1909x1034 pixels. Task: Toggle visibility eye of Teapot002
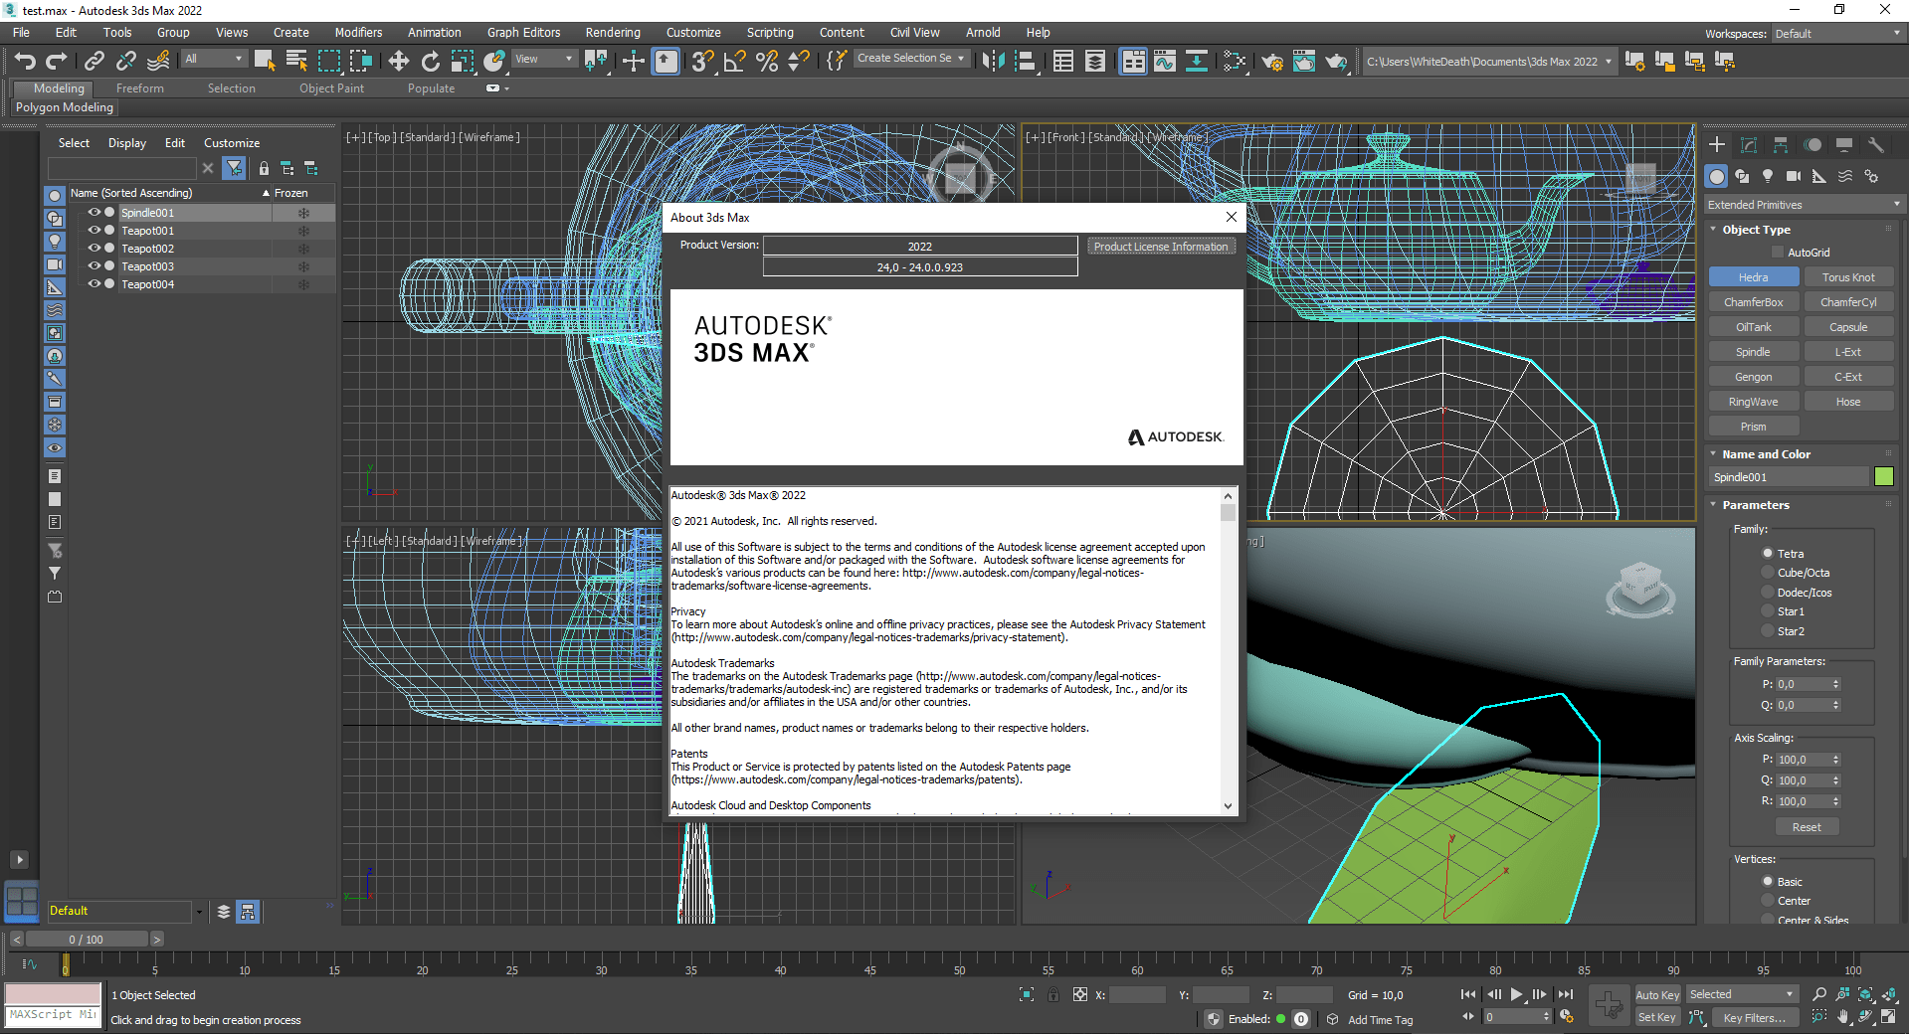(95, 249)
